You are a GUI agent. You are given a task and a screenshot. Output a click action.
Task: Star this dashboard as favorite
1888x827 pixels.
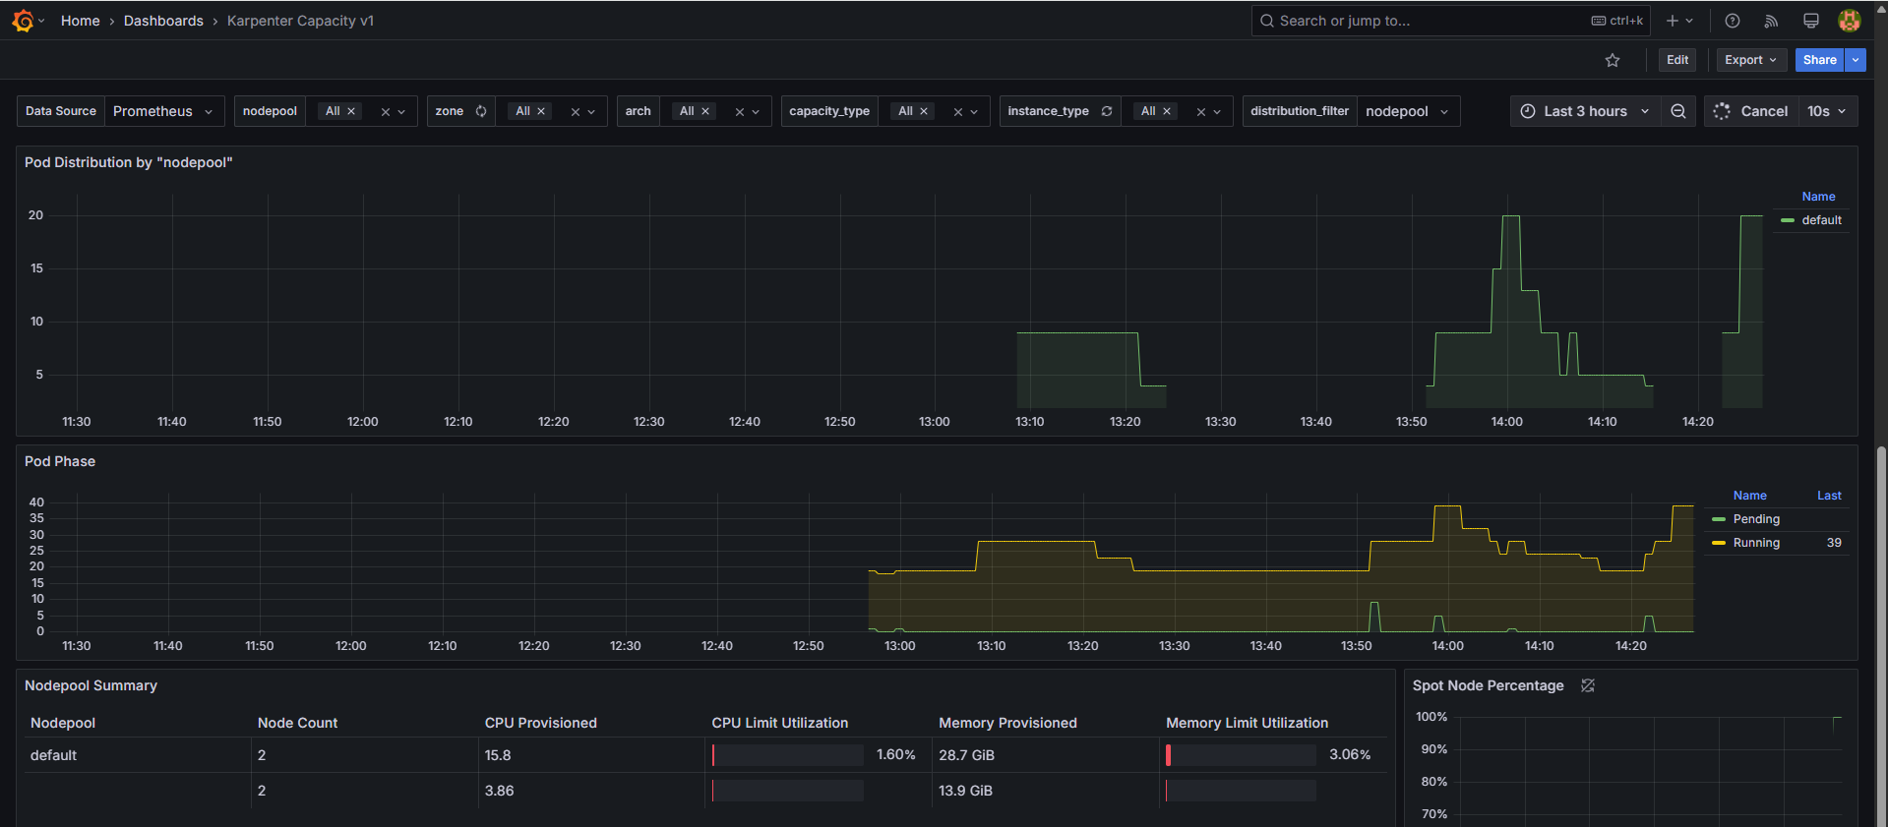tap(1613, 60)
